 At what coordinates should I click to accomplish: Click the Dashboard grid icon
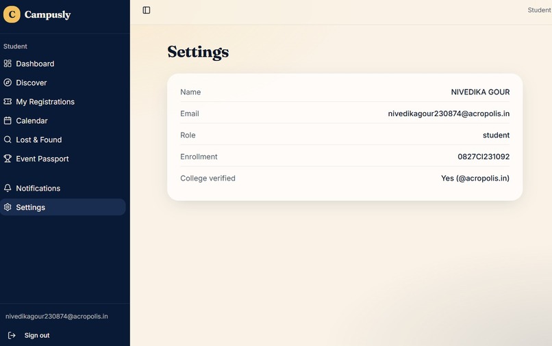(8, 64)
